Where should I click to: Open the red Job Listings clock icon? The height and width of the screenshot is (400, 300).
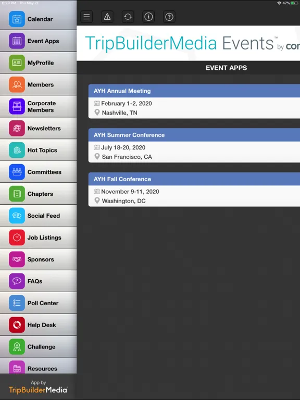17,238
